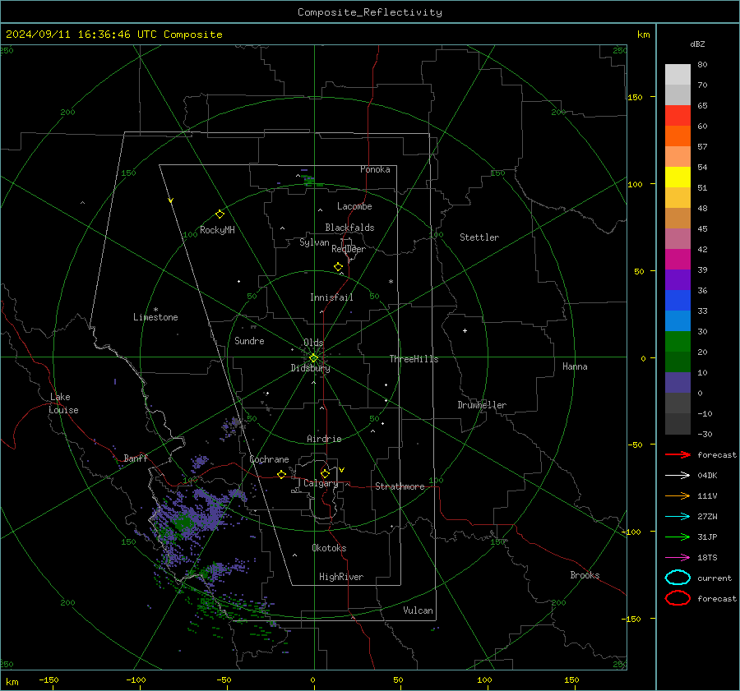Click the Brooks label
Viewport: 740px width, 691px height.
(x=585, y=575)
